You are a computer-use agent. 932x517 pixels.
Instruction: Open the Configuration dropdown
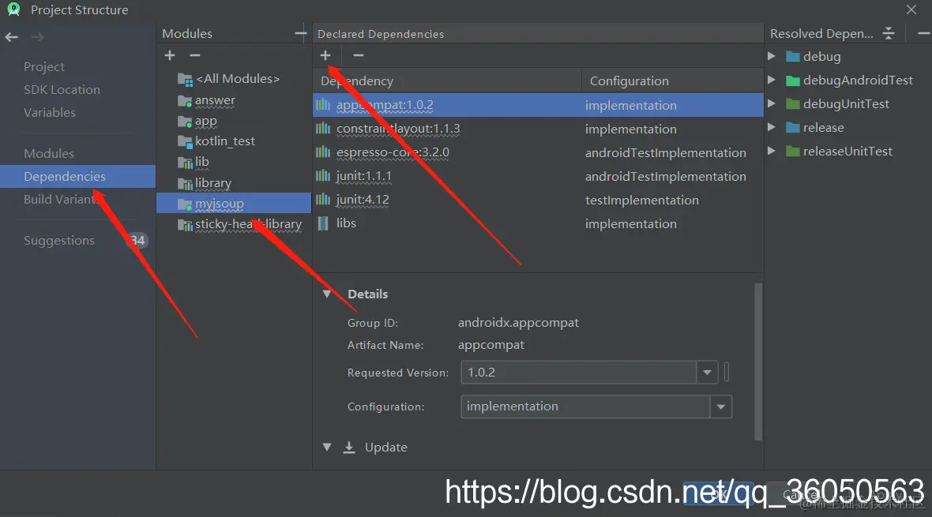click(x=720, y=407)
